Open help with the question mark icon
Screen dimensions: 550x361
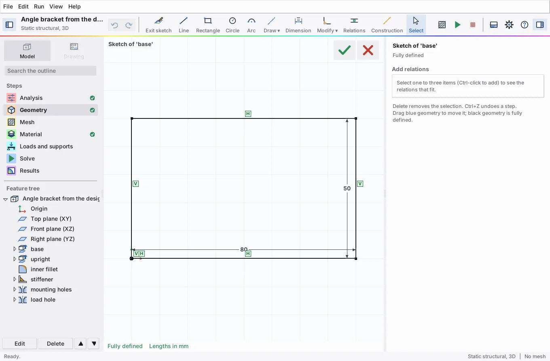point(525,25)
